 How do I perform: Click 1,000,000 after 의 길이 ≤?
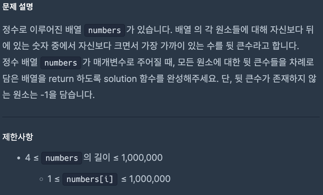(x=142, y=158)
